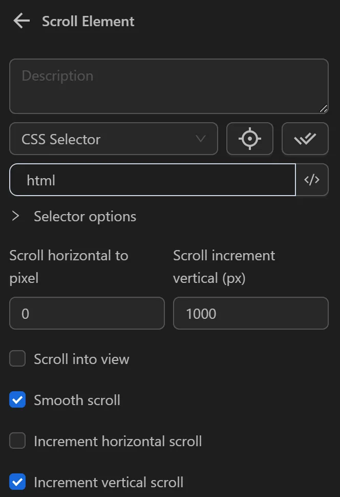
Task: Activate the element picker crosshair icon
Action: [x=250, y=139]
